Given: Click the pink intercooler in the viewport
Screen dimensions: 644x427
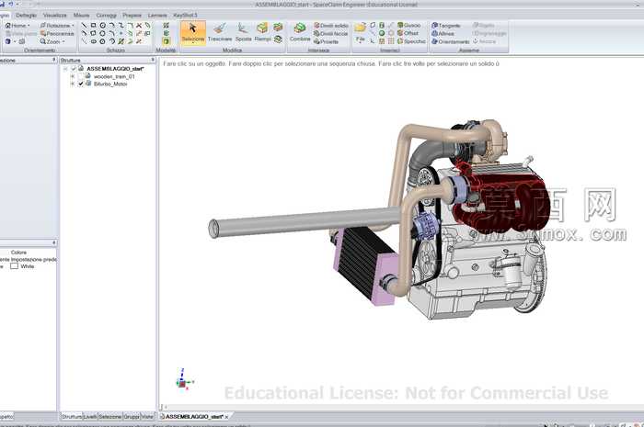Looking at the screenshot, I should (365, 266).
